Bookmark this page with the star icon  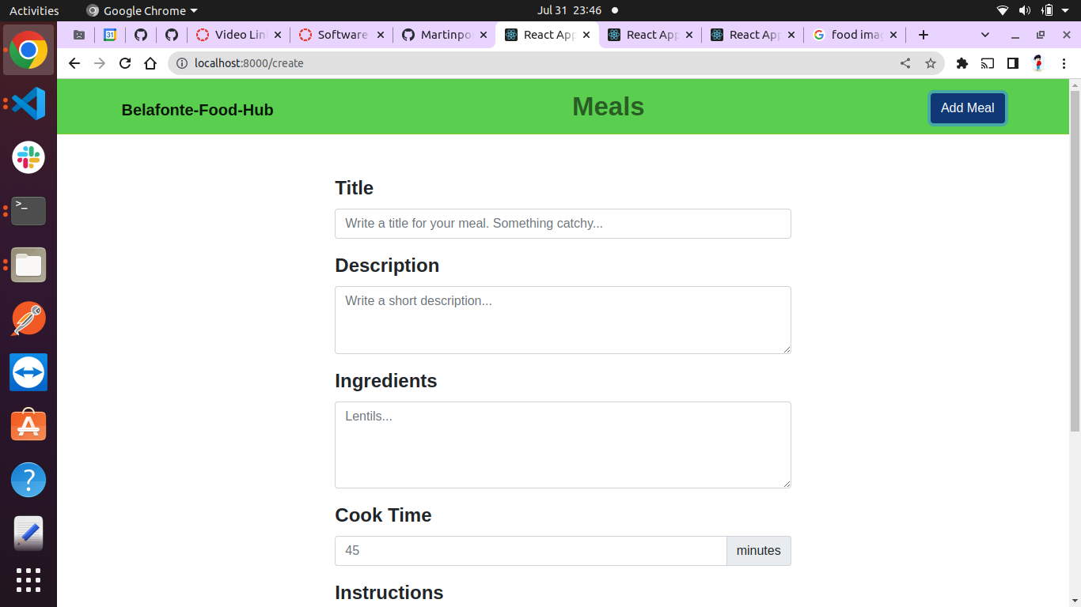[x=931, y=63]
